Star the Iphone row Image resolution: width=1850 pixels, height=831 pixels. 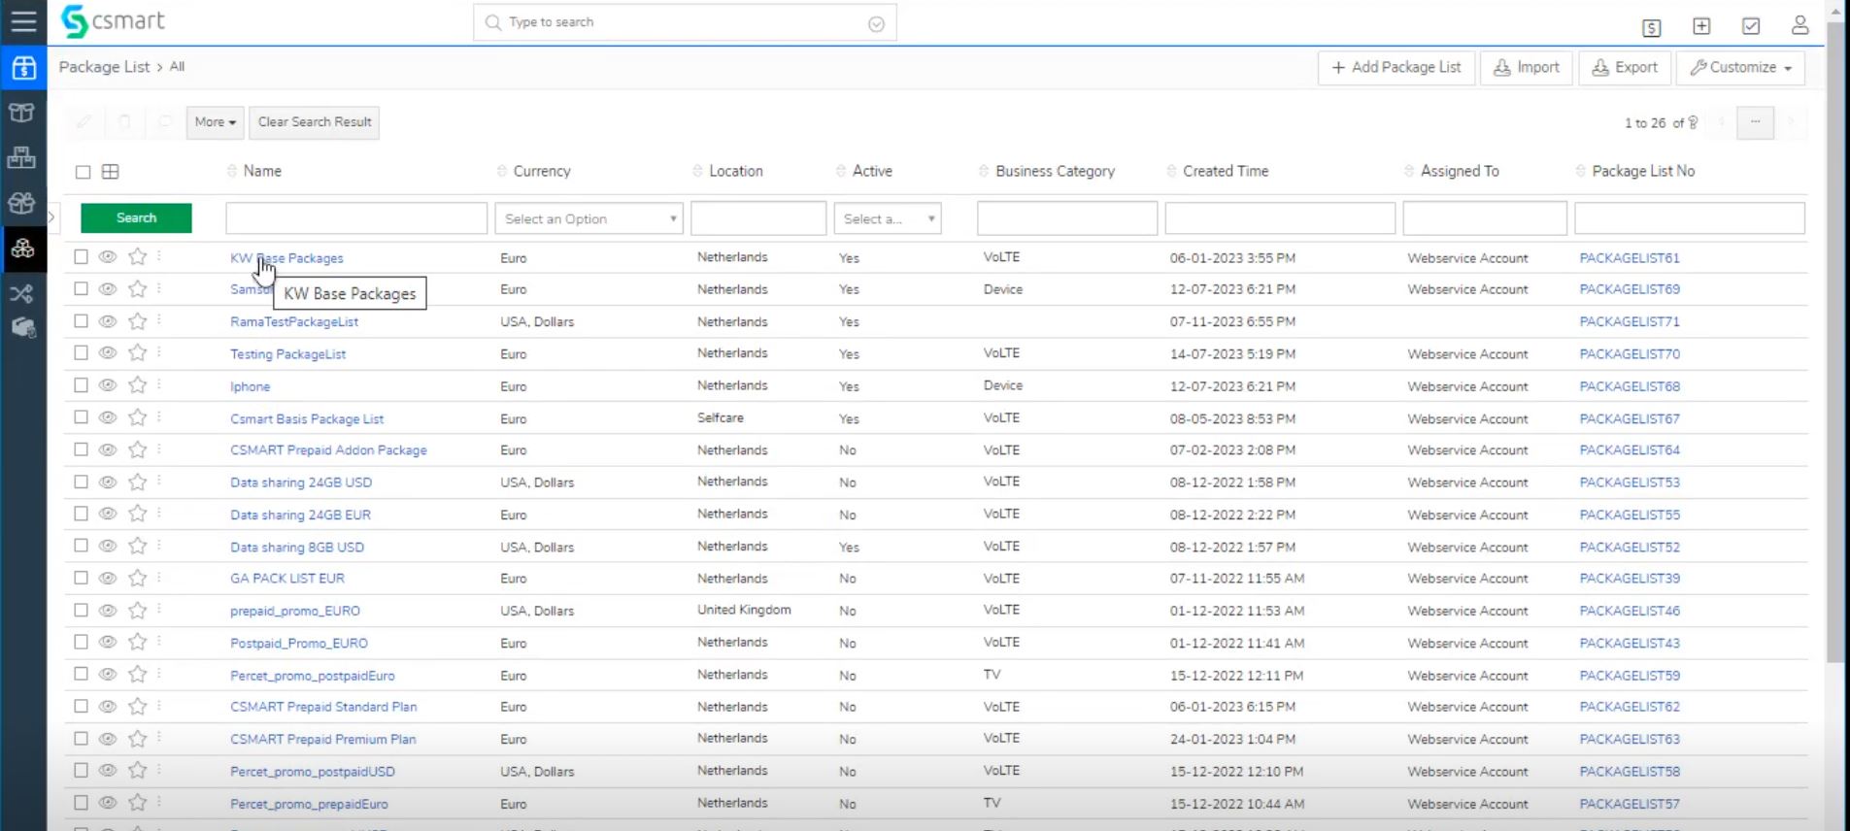point(138,385)
